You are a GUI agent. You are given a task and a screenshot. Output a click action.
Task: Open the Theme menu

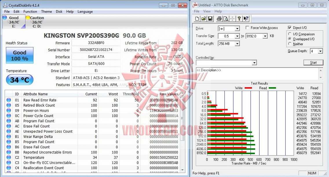click(x=46, y=12)
